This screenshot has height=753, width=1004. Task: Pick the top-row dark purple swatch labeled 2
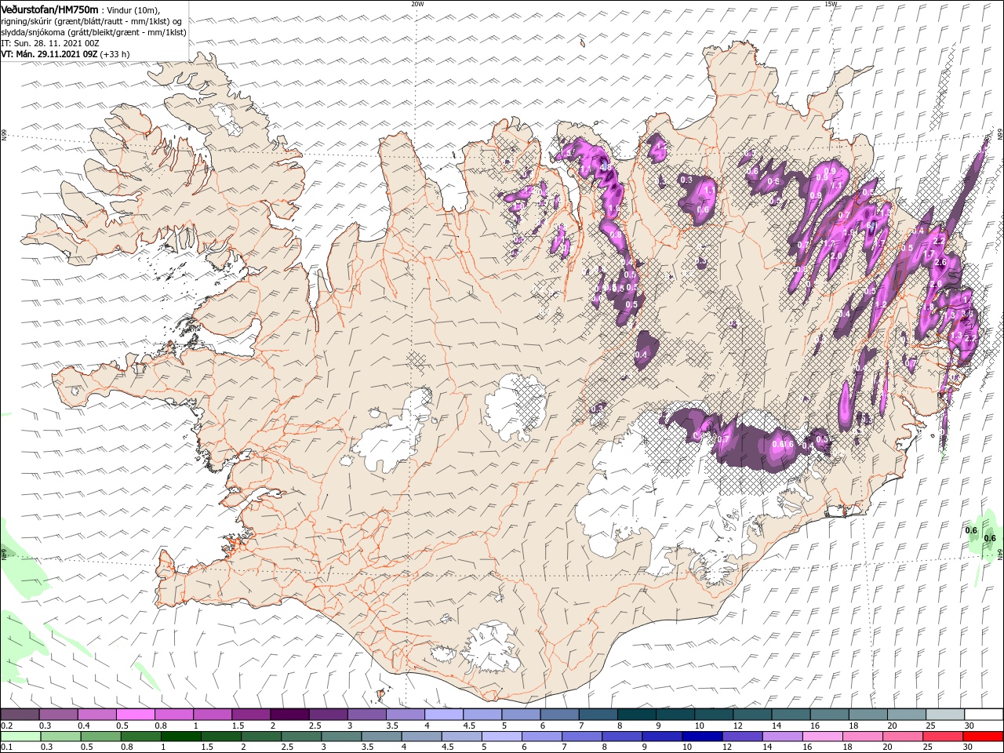tap(289, 715)
